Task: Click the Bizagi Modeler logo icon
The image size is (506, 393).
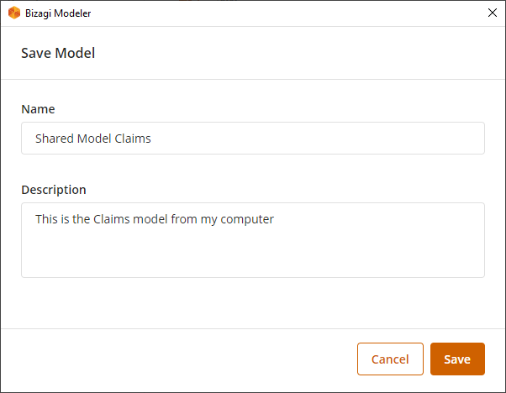Action: (14, 13)
